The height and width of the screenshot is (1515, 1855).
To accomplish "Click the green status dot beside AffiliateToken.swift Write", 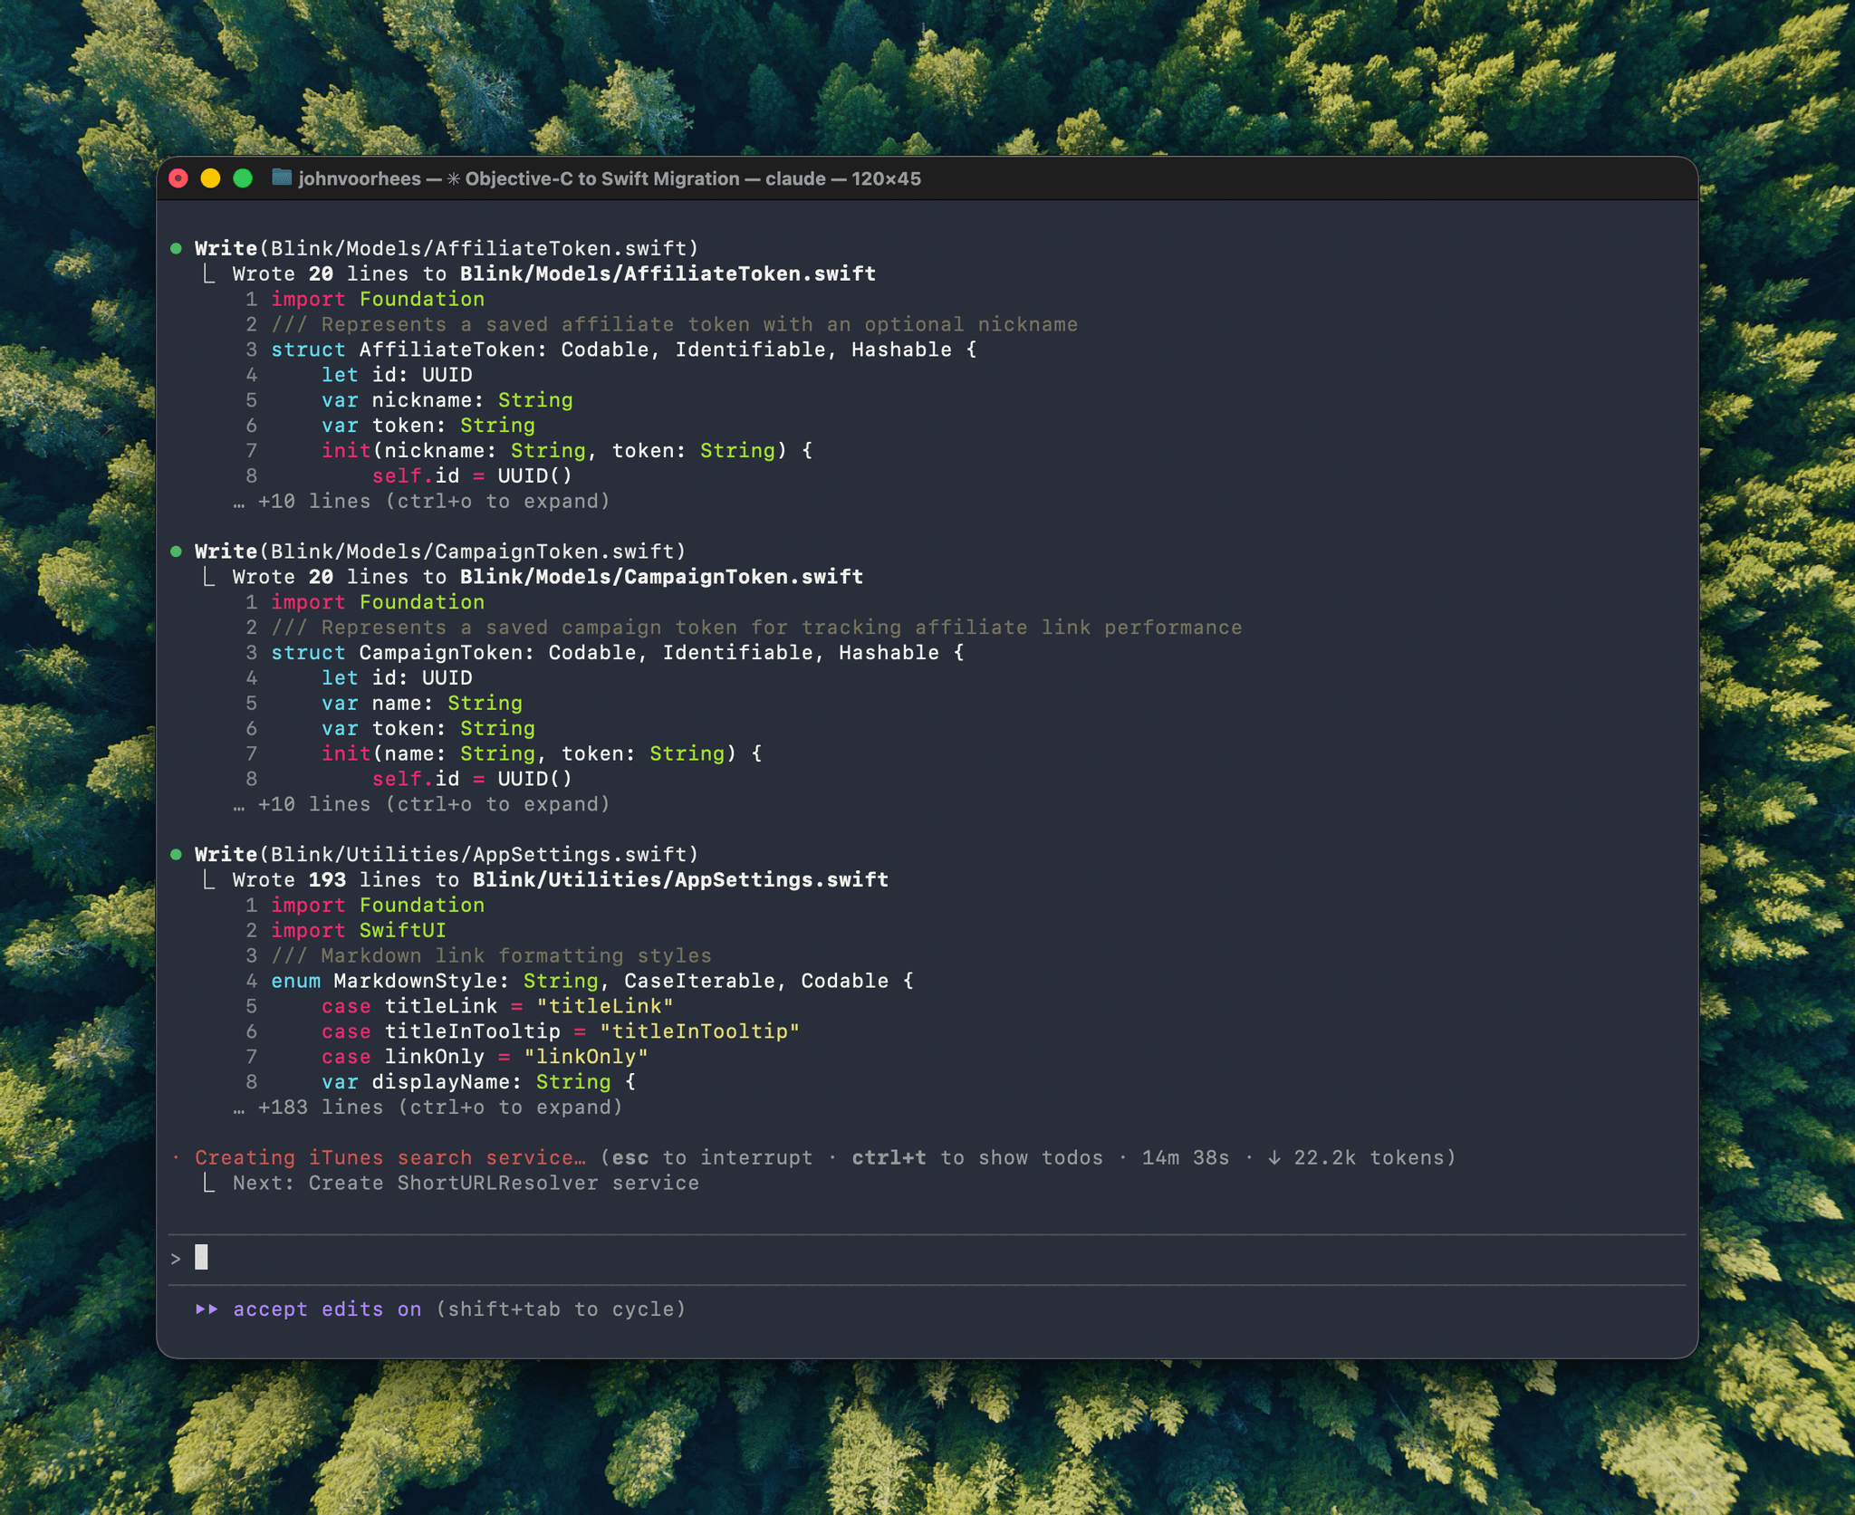I will pyautogui.click(x=178, y=246).
